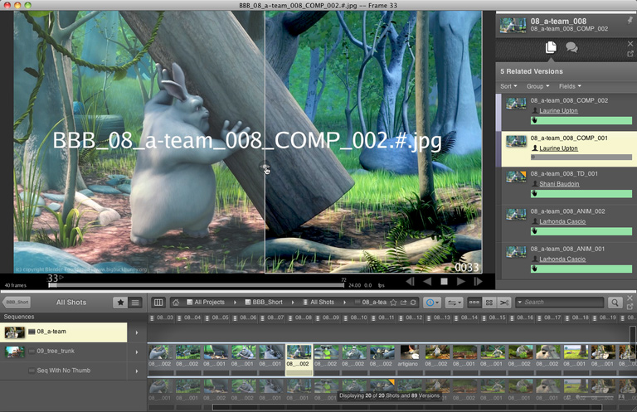Select the 09_tree_trunk sequence
The width and height of the screenshot is (637, 412).
click(x=63, y=351)
